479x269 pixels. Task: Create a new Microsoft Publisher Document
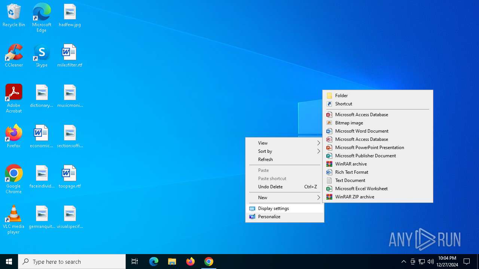coord(378,156)
